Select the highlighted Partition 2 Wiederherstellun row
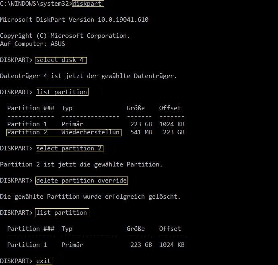 (64, 132)
